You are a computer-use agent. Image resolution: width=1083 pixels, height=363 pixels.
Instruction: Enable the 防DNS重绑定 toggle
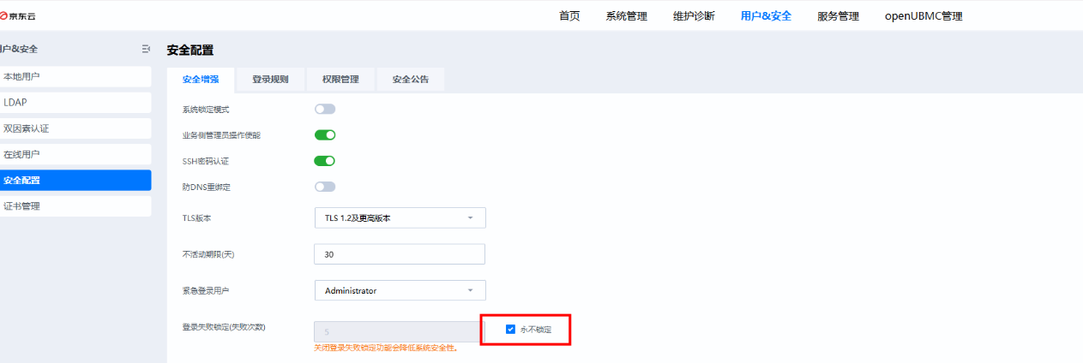pyautogui.click(x=325, y=187)
